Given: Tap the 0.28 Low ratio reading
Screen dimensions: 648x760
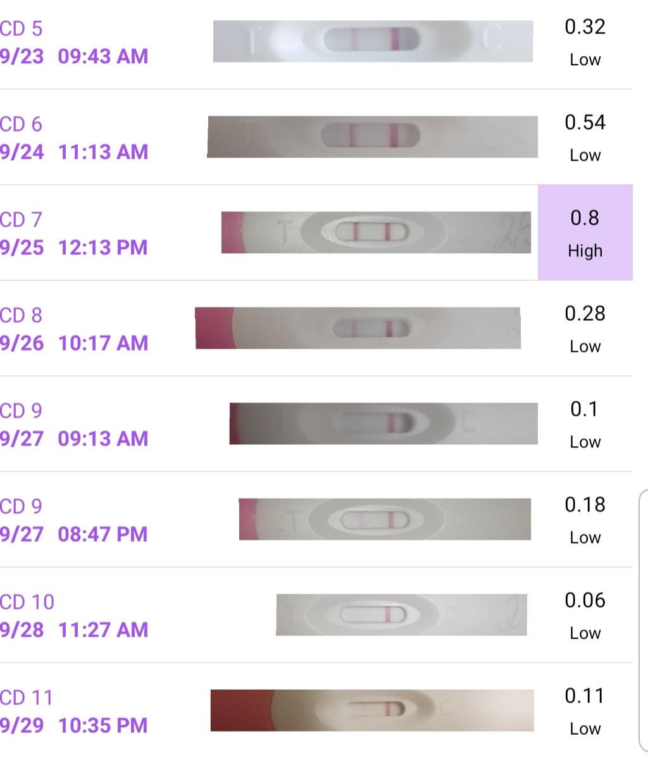Looking at the screenshot, I should (585, 328).
